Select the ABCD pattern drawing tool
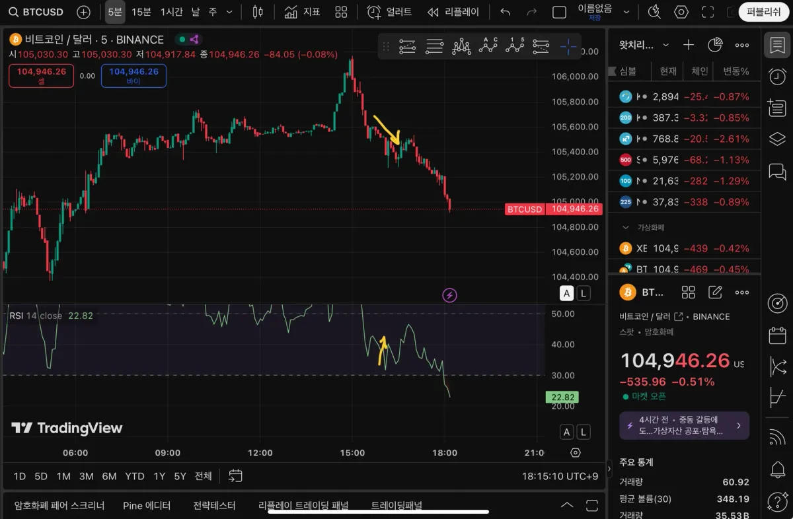Image resolution: width=793 pixels, height=519 pixels. coord(488,47)
